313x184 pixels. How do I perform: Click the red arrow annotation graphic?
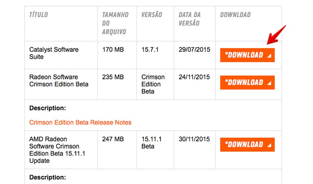[x=276, y=35]
